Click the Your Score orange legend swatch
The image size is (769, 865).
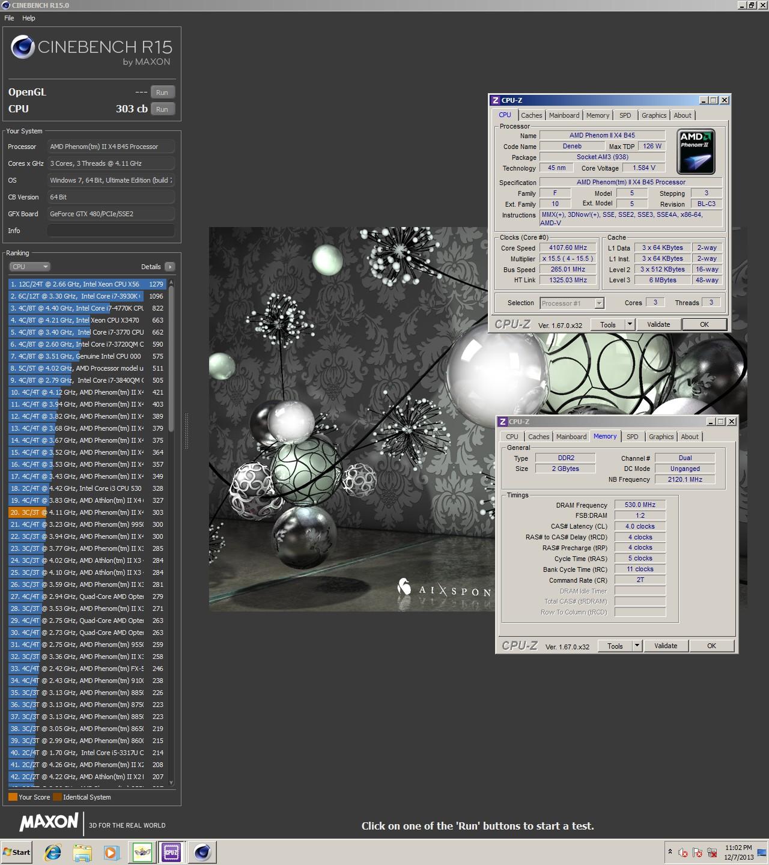(13, 797)
